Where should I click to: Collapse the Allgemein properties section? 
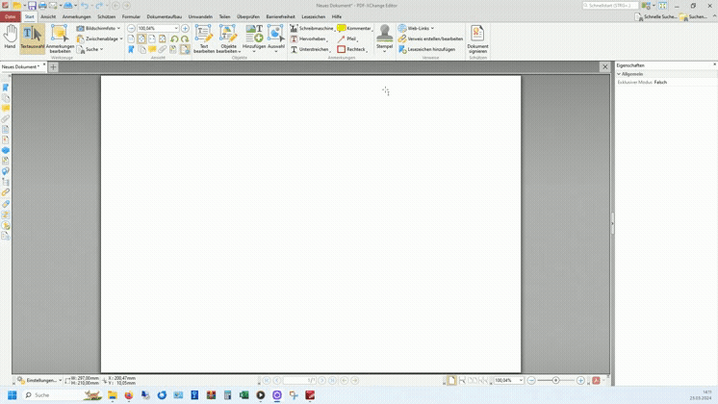[x=620, y=74]
